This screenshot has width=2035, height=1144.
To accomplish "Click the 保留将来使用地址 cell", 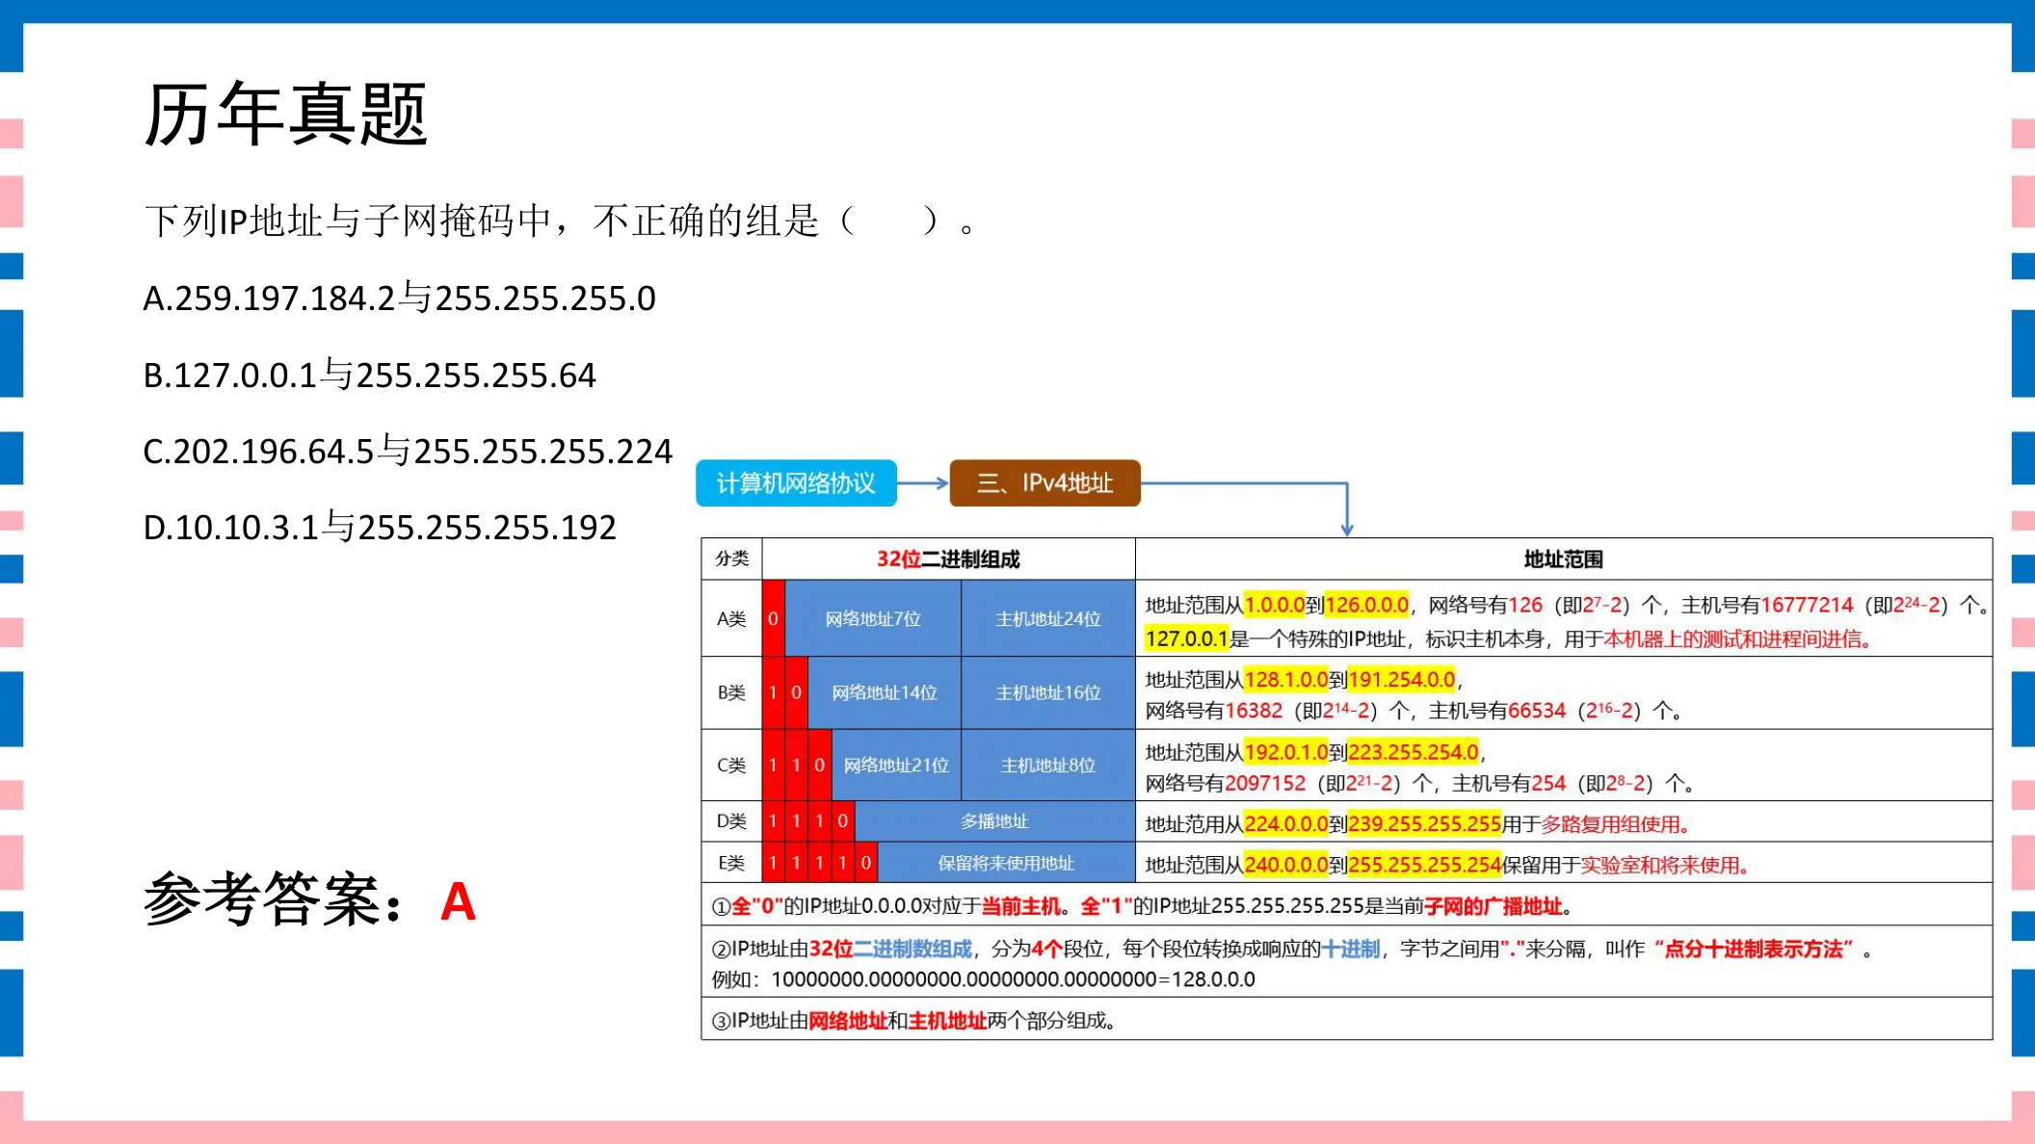I will (1006, 863).
